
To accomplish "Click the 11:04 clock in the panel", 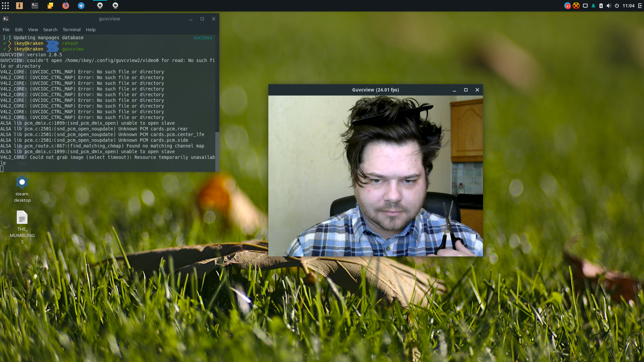I will [629, 6].
